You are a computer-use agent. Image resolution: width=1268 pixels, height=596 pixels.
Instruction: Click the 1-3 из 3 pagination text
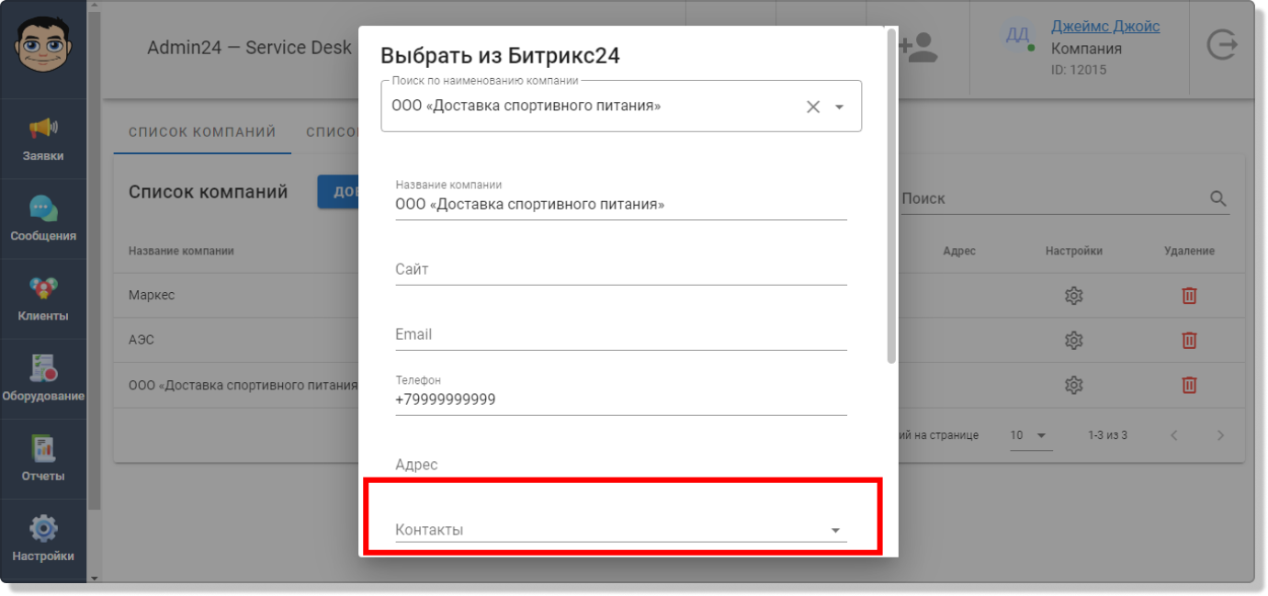(x=1107, y=435)
